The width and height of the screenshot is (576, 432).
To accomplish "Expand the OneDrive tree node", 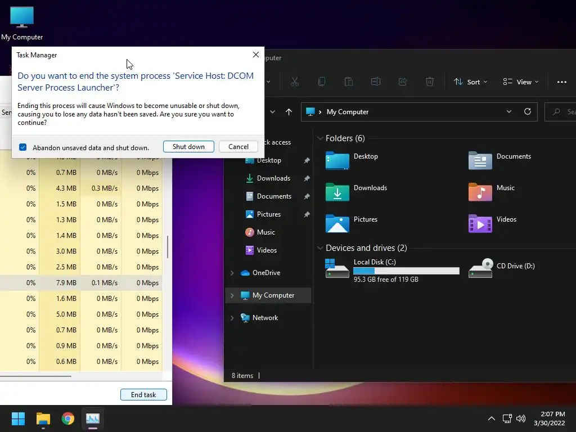I will pyautogui.click(x=232, y=273).
